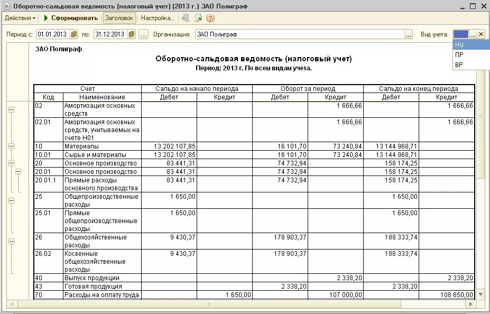
Task: Collapse the account 26 group
Action: coord(11,241)
